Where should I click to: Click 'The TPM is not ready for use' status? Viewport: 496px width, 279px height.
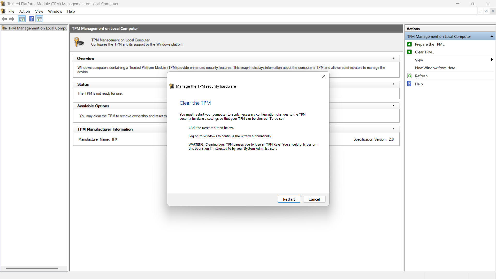point(100,93)
